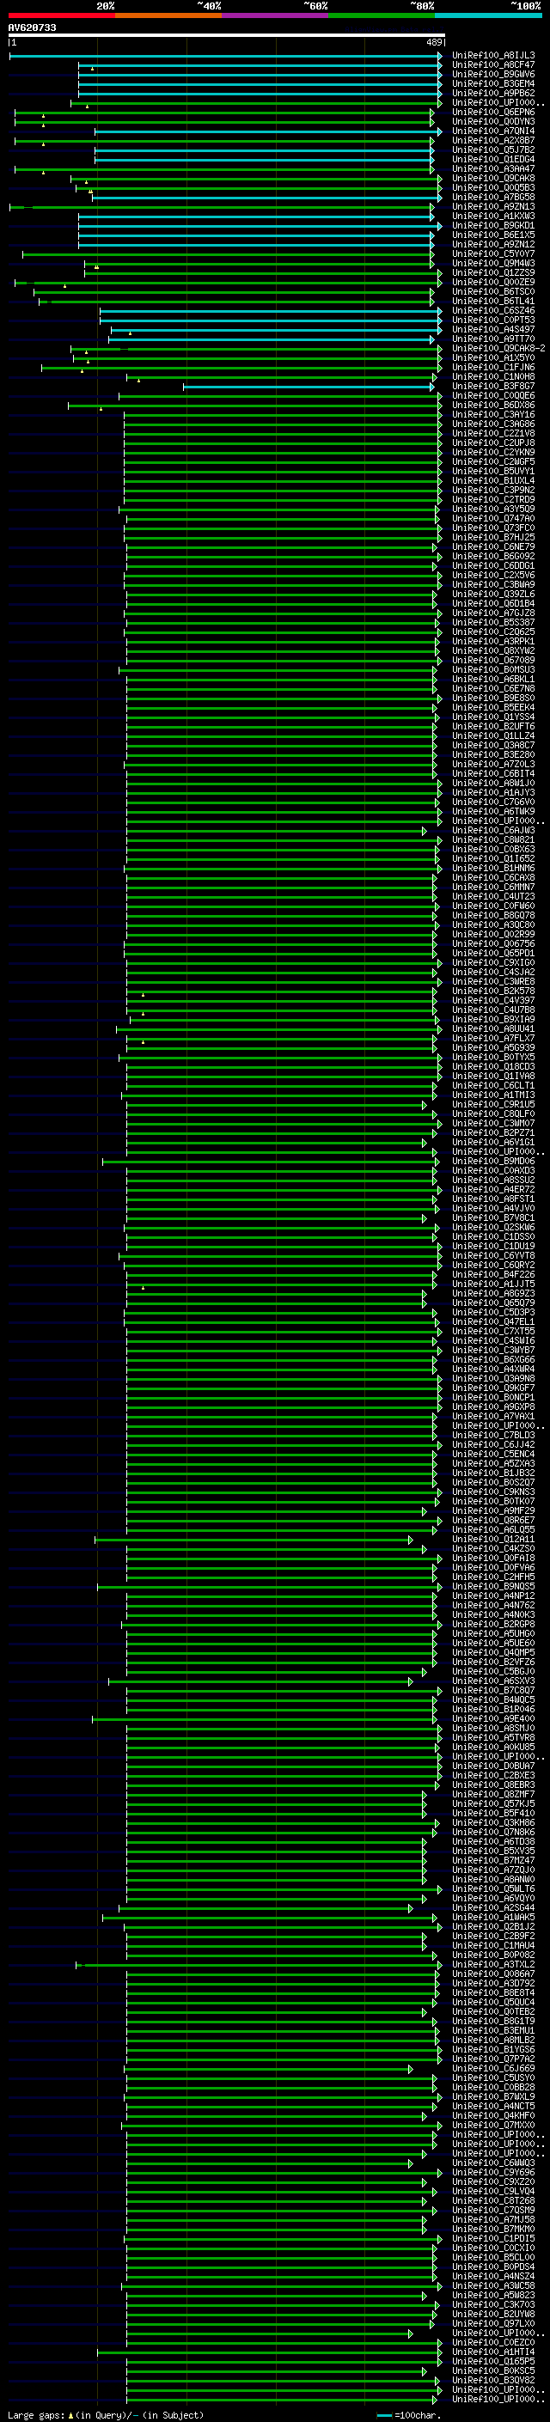550x2422 pixels.
Task: Click the white query sequence ruler bar
Action: click(x=227, y=34)
